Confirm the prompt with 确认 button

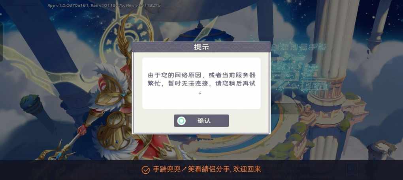tap(201, 121)
